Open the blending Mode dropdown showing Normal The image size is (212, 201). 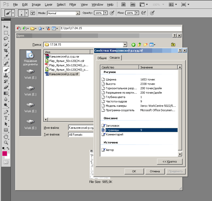(63, 13)
